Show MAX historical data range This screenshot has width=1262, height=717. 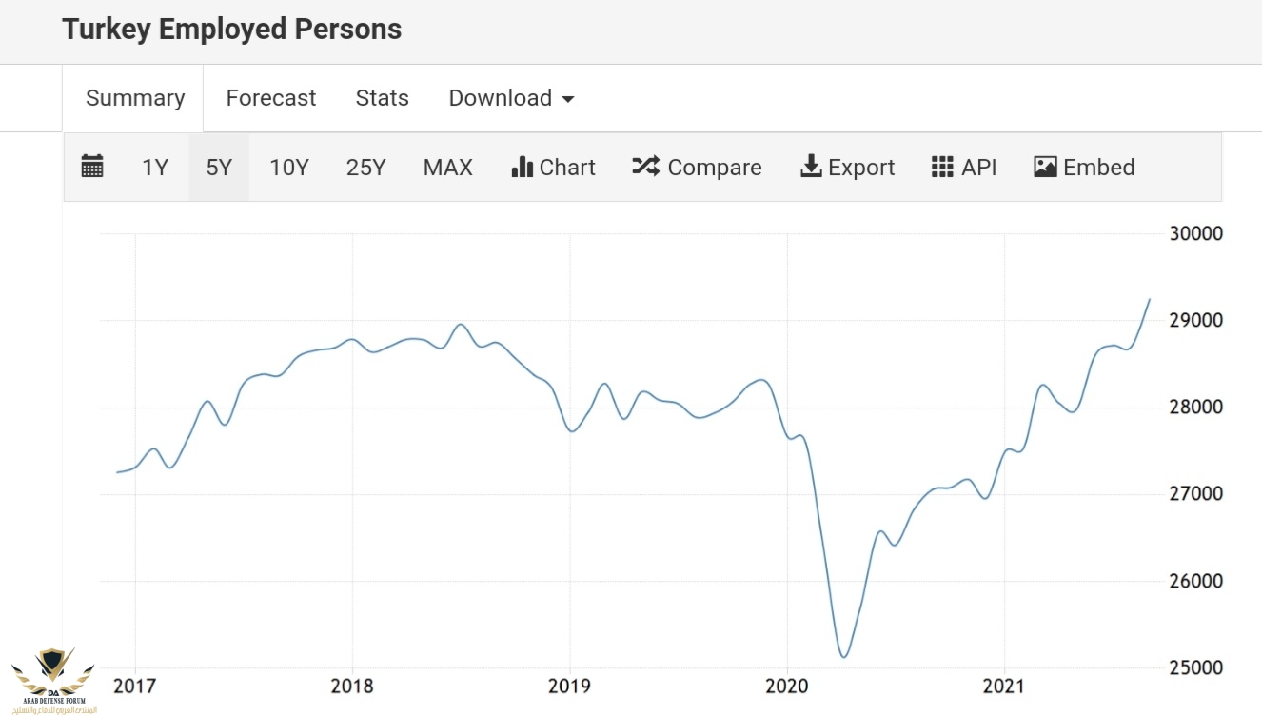click(447, 168)
